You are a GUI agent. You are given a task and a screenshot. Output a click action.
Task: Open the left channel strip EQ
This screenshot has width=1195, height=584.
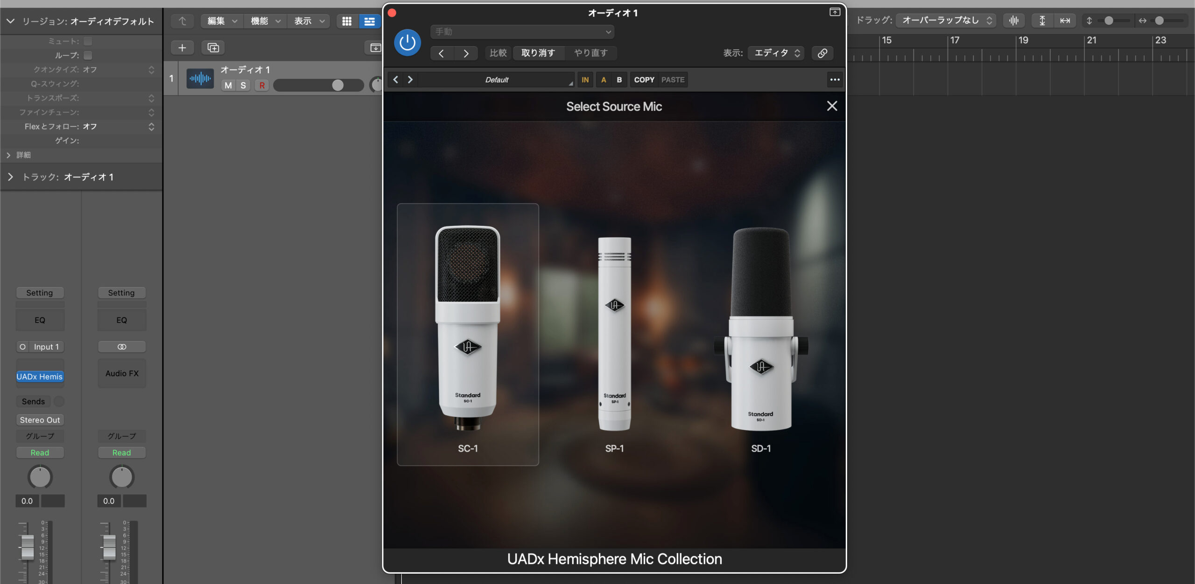[x=40, y=320]
